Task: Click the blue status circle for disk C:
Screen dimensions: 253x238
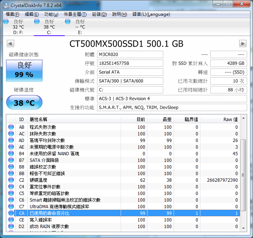Action: click(37, 21)
